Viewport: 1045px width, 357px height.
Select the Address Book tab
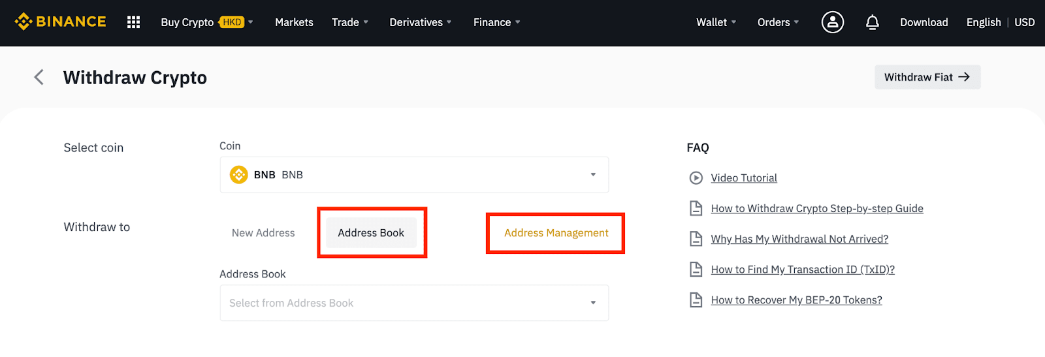[371, 233]
